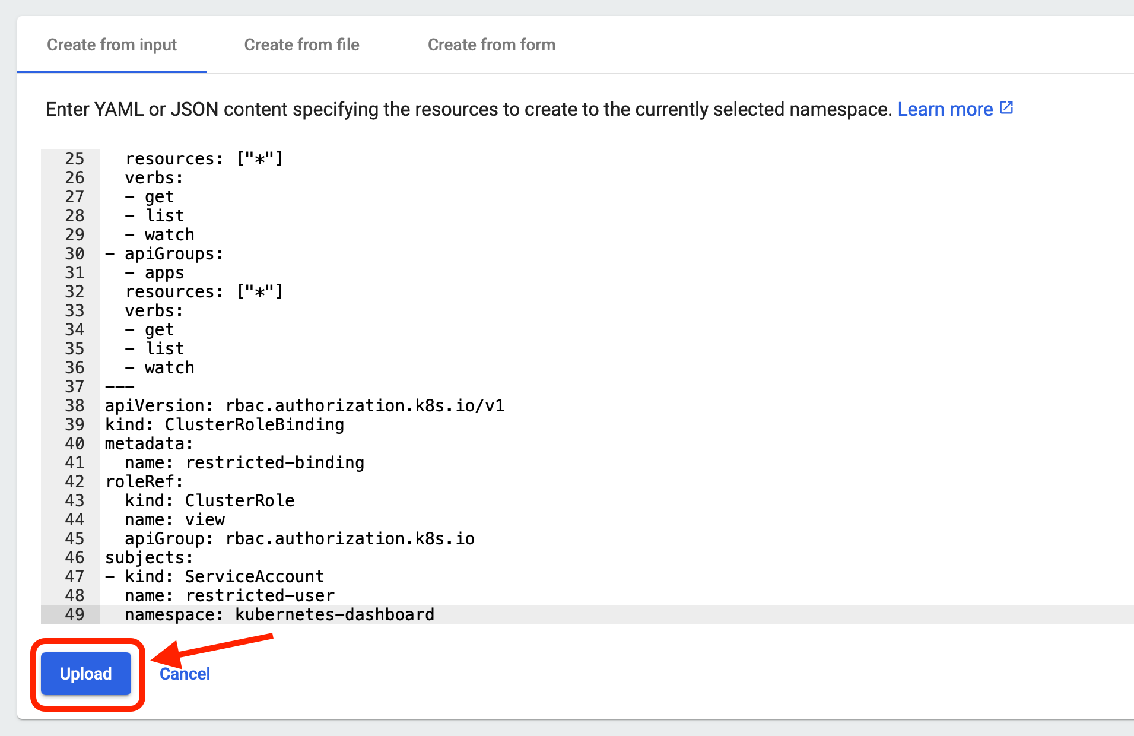Click the 'name: restricted-user' line
The width and height of the screenshot is (1134, 736).
230,595
